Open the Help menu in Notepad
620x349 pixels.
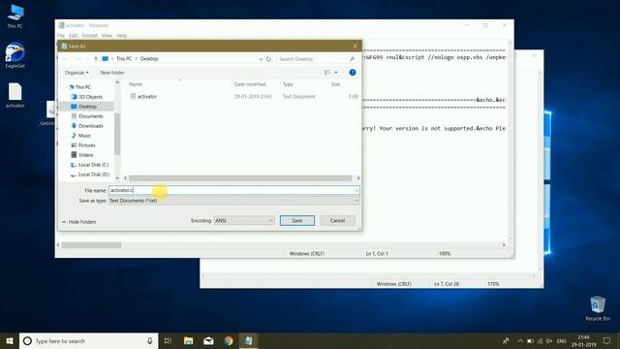pos(122,36)
